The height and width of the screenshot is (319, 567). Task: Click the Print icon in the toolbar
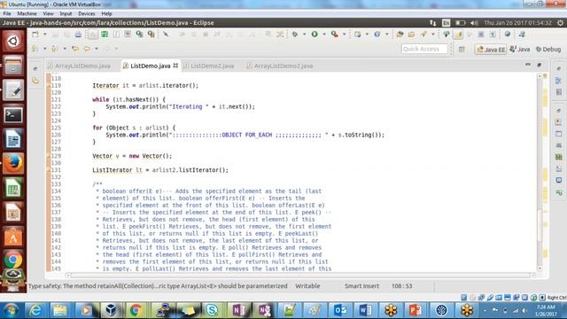point(78,35)
